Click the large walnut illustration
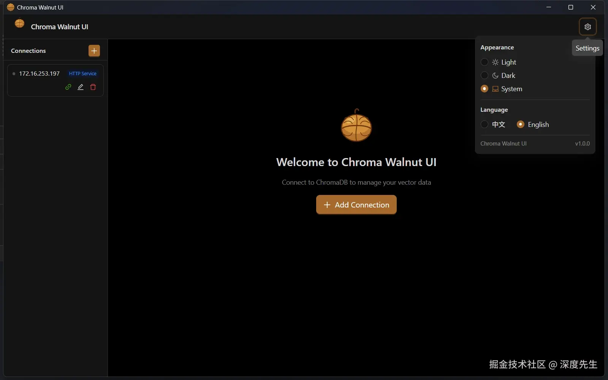 [357, 126]
